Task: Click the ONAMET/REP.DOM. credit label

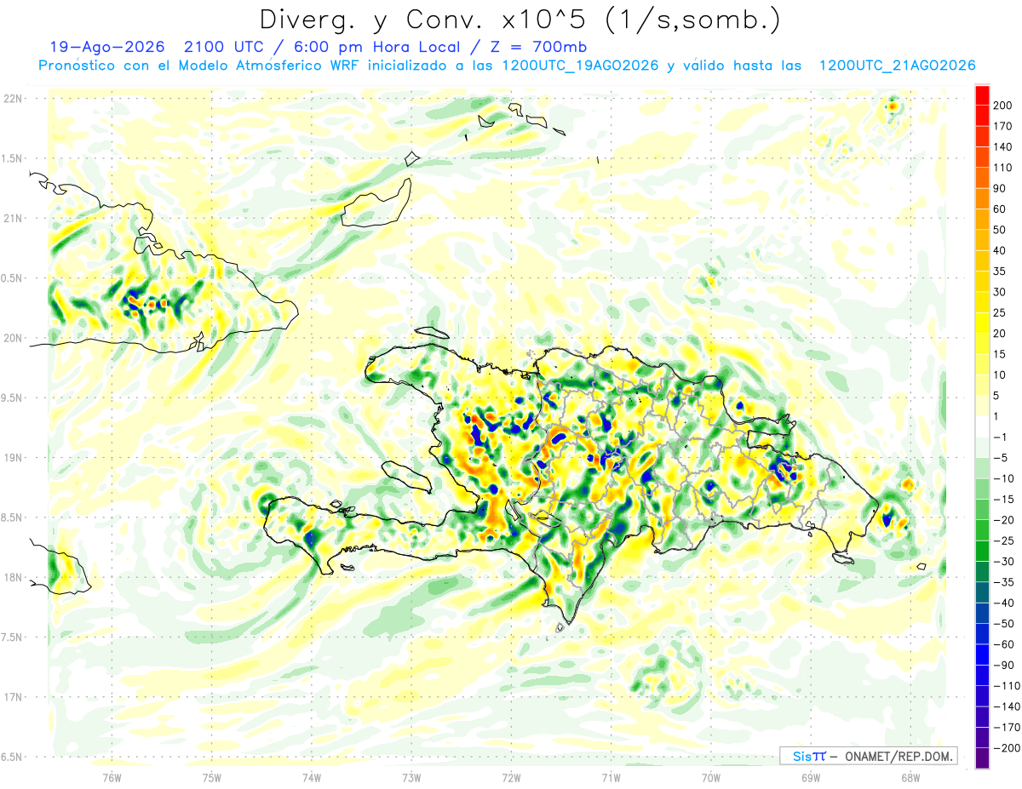Action: pyautogui.click(x=898, y=756)
